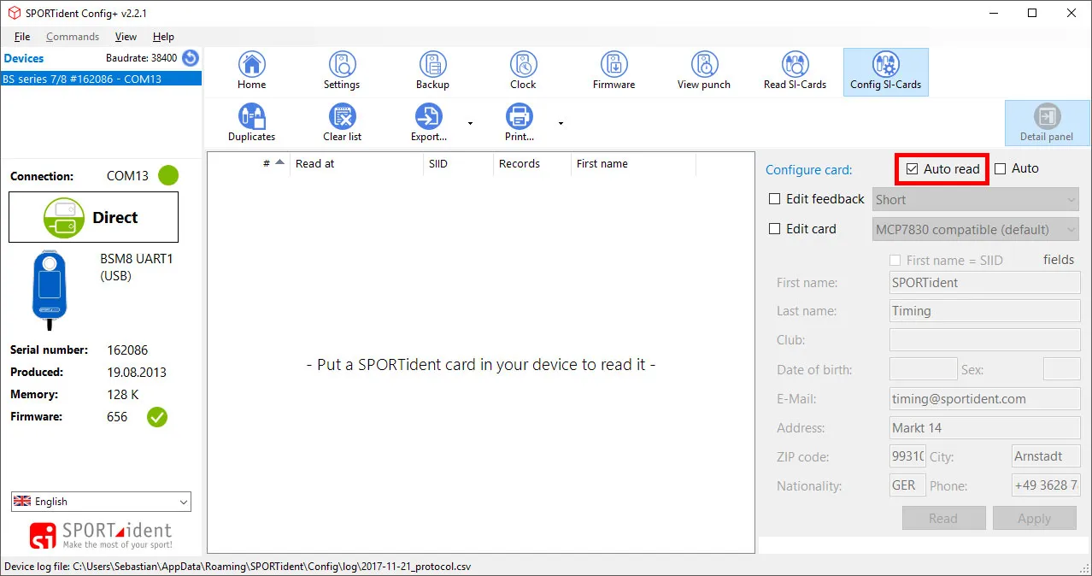
Task: Sort by the First name column header
Action: point(633,163)
